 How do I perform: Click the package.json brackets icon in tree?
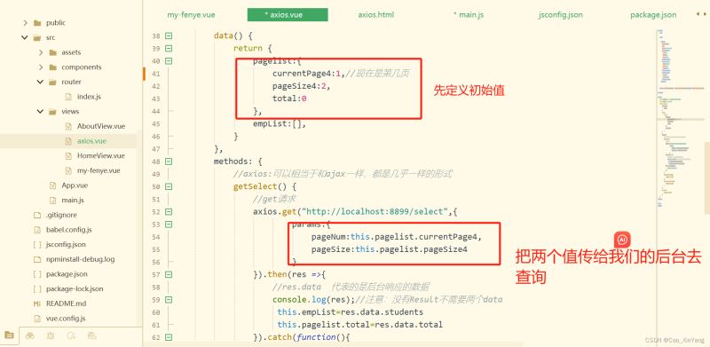37,274
